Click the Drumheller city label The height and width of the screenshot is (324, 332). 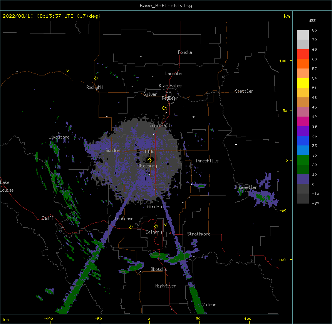point(246,187)
